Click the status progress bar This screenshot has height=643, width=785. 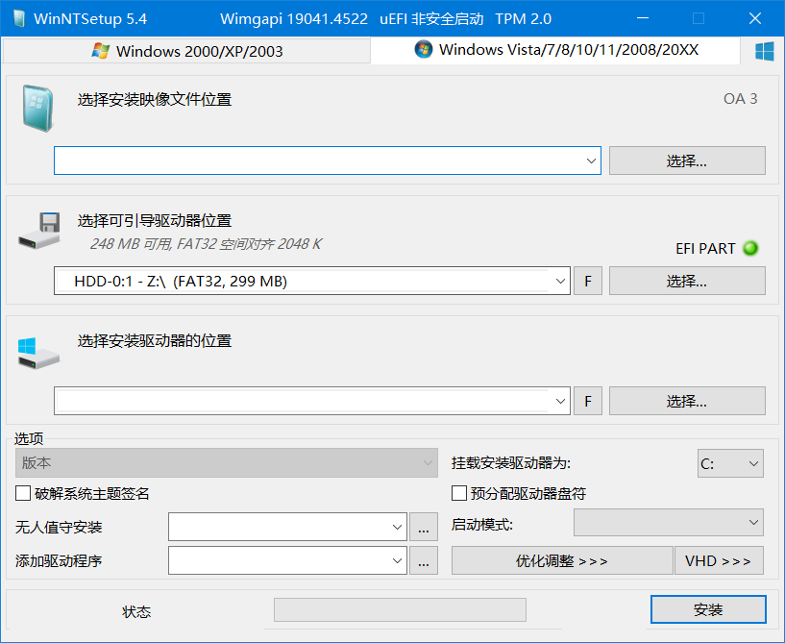pos(400,610)
